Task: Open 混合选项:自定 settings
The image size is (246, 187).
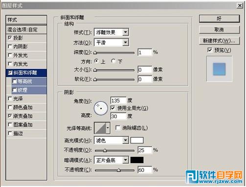Action: click(26, 30)
